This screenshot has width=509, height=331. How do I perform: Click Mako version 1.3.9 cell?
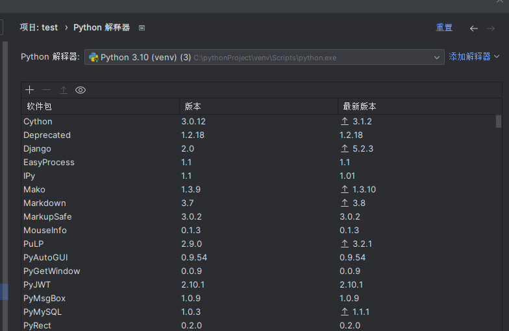(191, 189)
